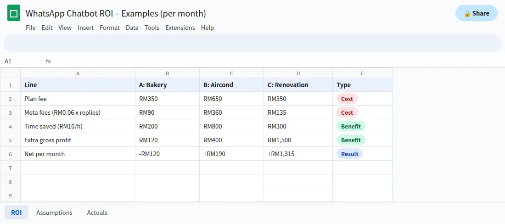
Task: Select column D header
Action: [298, 73]
